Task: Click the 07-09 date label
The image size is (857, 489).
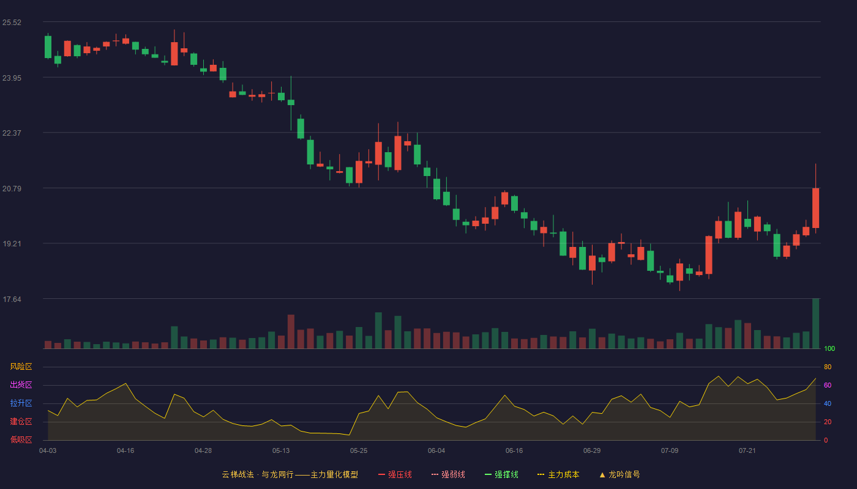Action: click(670, 450)
